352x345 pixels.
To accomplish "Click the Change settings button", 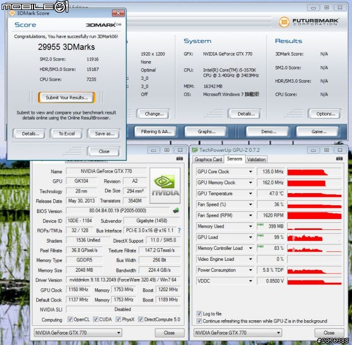I will click(154, 114).
